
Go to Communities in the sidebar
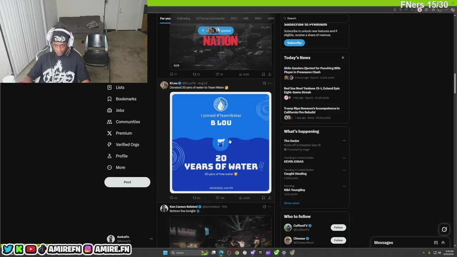(x=124, y=122)
